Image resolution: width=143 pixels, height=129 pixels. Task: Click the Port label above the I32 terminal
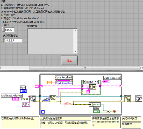click(23, 87)
